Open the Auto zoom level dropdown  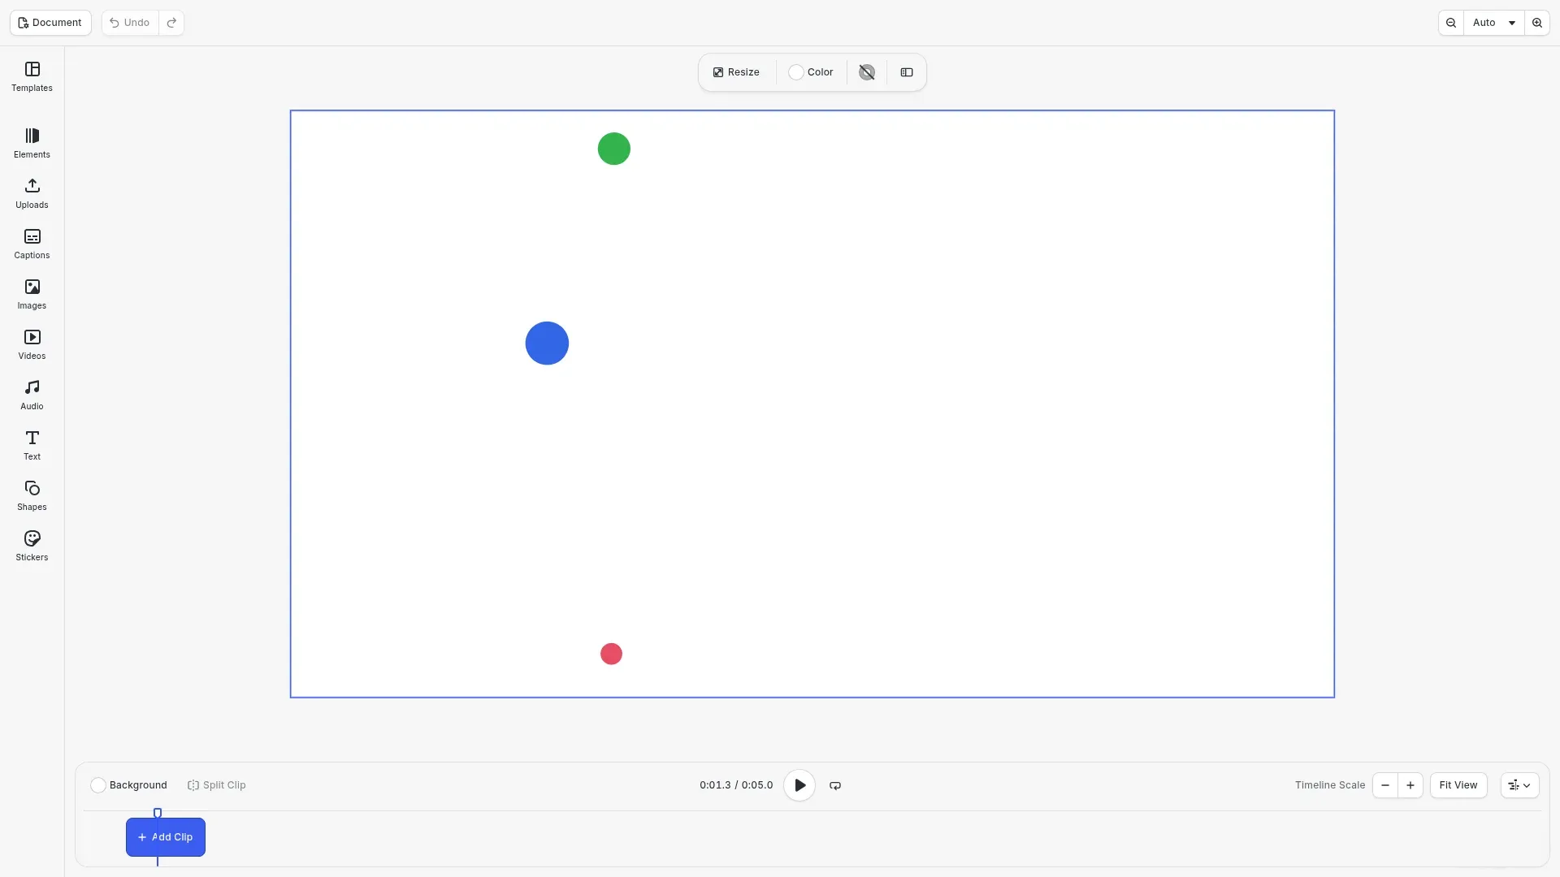click(x=1494, y=23)
